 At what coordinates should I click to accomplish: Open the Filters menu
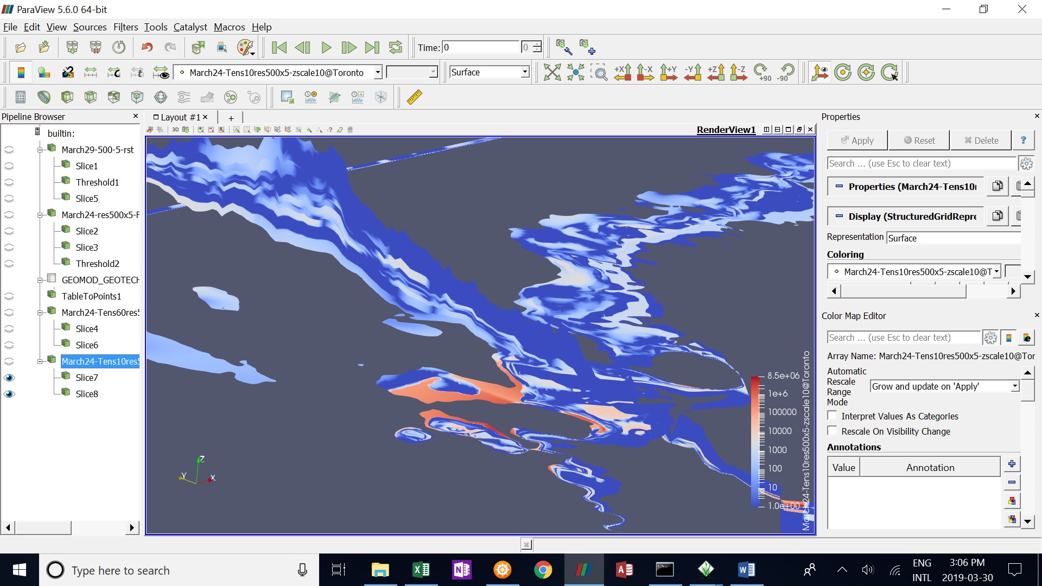tap(126, 27)
